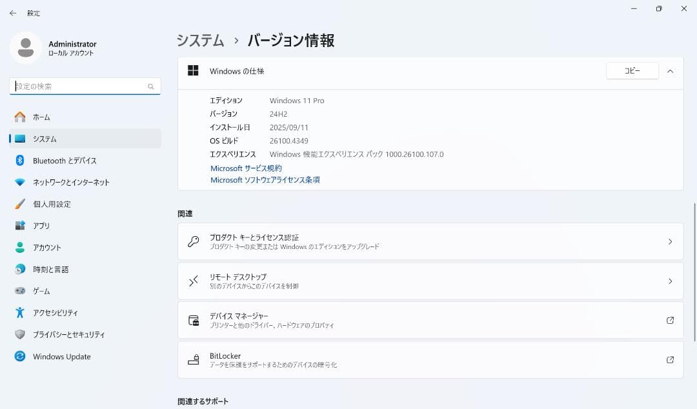The width and height of the screenshot is (697, 409).
Task: Open 個人用設定 in sidebar
Action: tap(85, 204)
